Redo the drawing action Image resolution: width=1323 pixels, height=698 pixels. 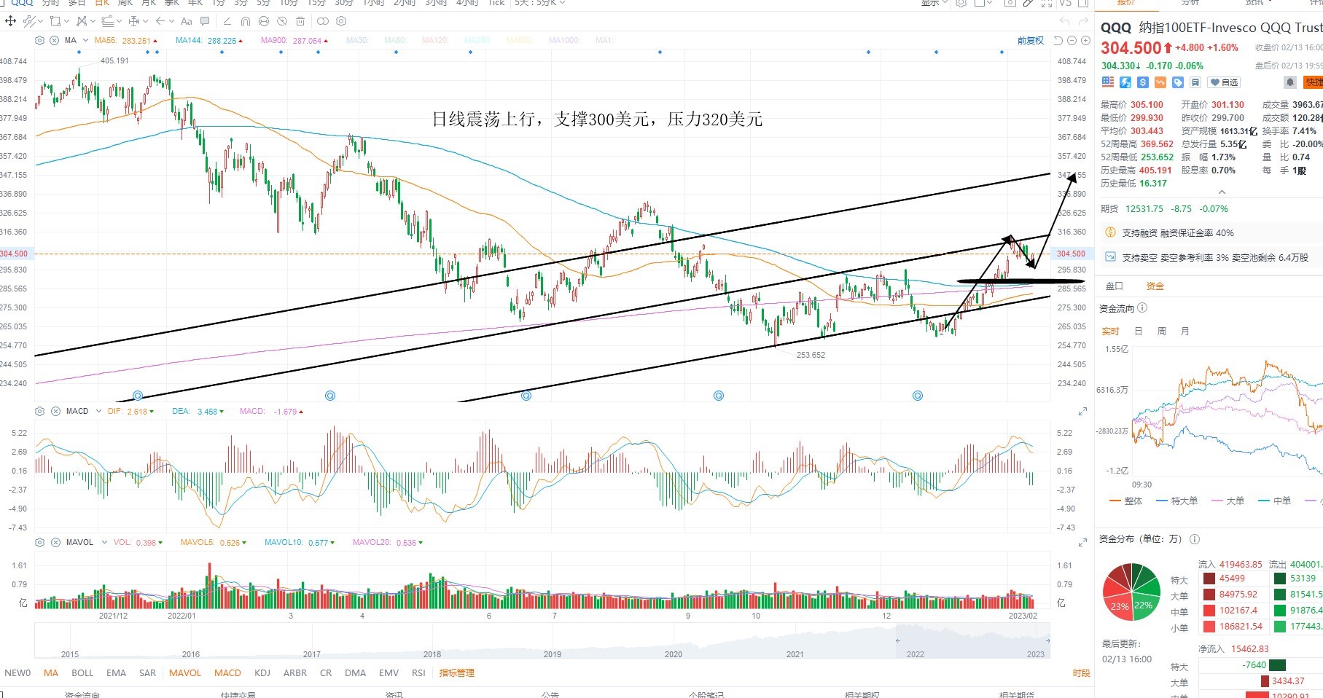[1083, 21]
